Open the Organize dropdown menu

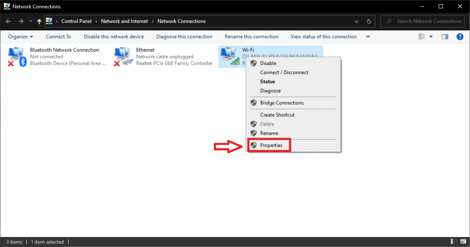[x=20, y=37]
